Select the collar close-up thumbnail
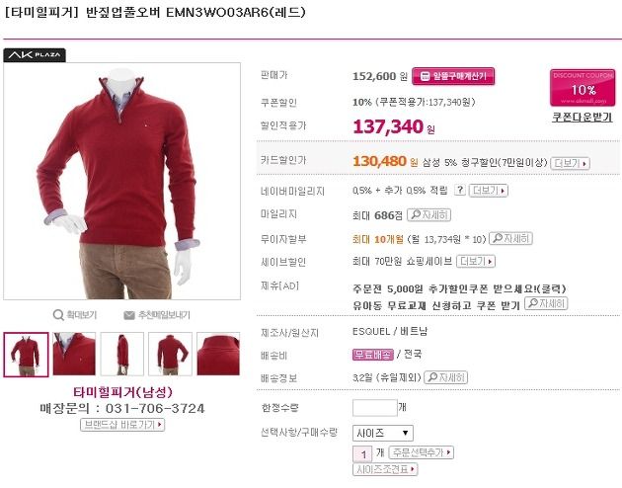 coord(74,354)
